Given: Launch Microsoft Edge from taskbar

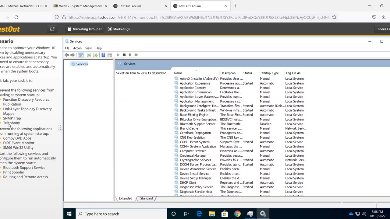Looking at the screenshot, I should tap(199, 214).
